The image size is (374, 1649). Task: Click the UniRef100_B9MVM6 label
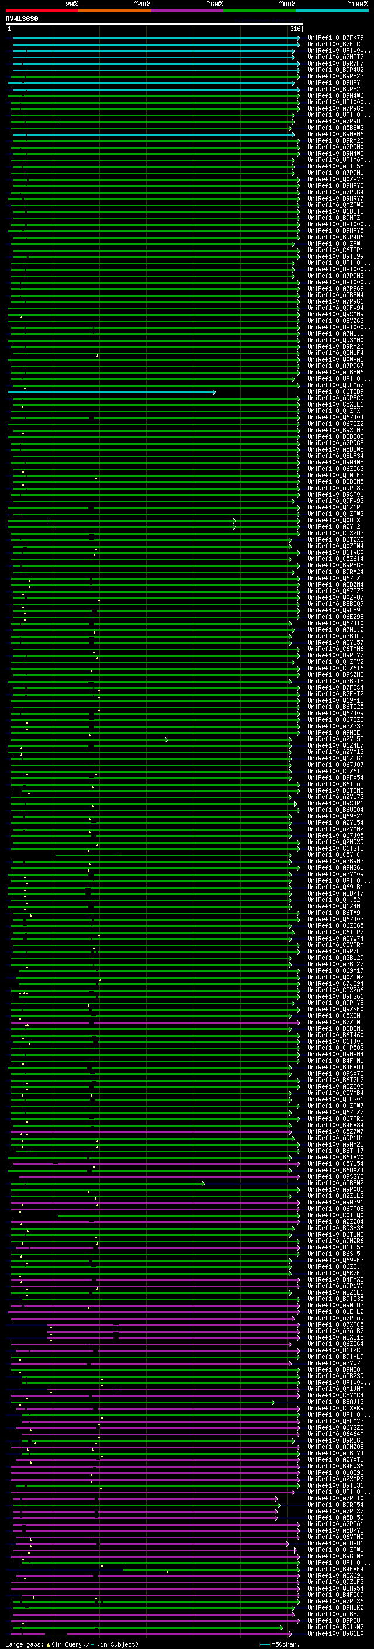point(335,135)
